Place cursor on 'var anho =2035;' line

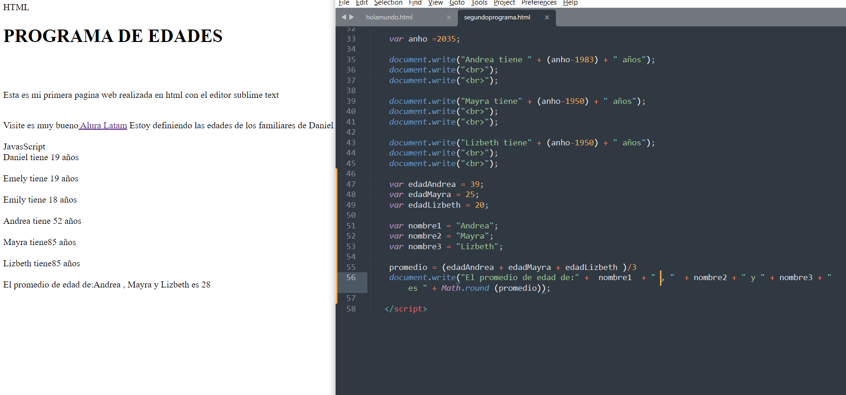coord(424,39)
